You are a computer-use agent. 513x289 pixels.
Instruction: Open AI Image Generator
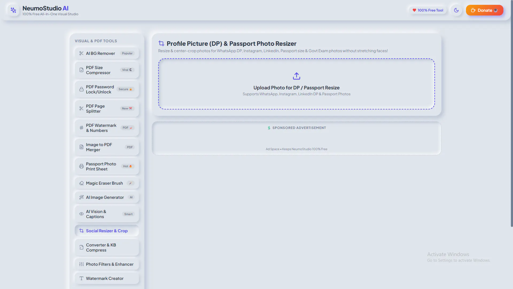click(x=107, y=197)
